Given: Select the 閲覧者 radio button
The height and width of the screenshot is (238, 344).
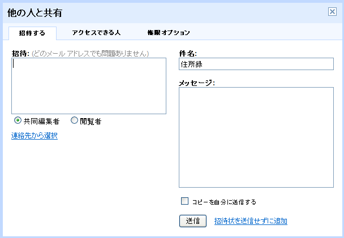Looking at the screenshot, I should pos(74,120).
